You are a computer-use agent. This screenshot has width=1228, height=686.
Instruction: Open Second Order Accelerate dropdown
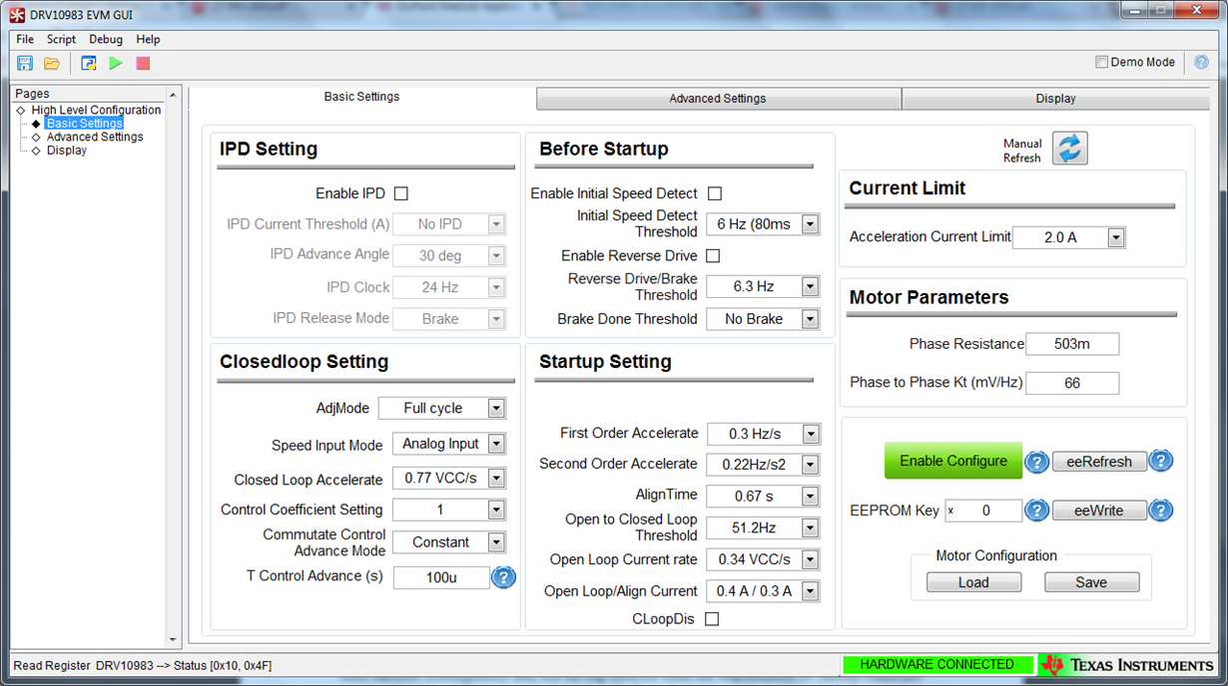[x=764, y=465]
